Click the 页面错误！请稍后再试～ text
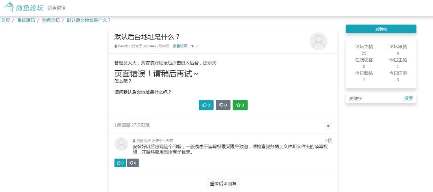Image resolution: width=433 pixels, height=192 pixels. tap(156, 74)
